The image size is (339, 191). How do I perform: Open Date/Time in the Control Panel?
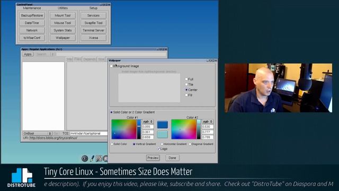coord(32,23)
